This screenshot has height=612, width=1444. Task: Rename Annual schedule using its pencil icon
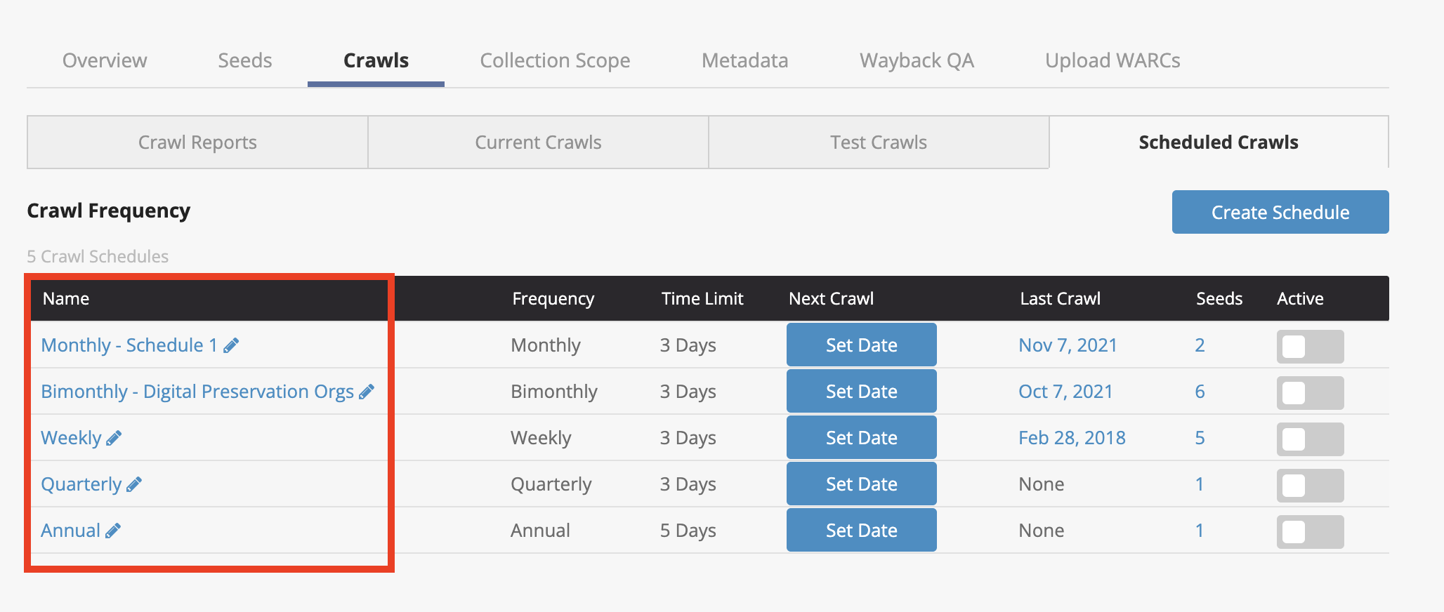[x=113, y=531]
